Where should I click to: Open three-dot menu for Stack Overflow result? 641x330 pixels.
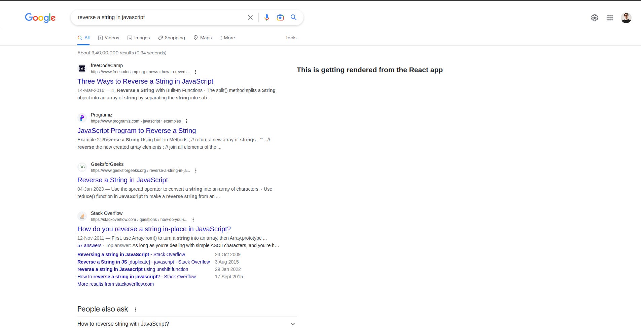coord(193,220)
